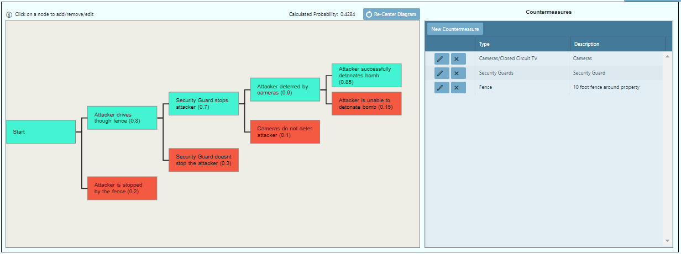
Task: Click the info icon beside node instructions
Action: coord(9,14)
